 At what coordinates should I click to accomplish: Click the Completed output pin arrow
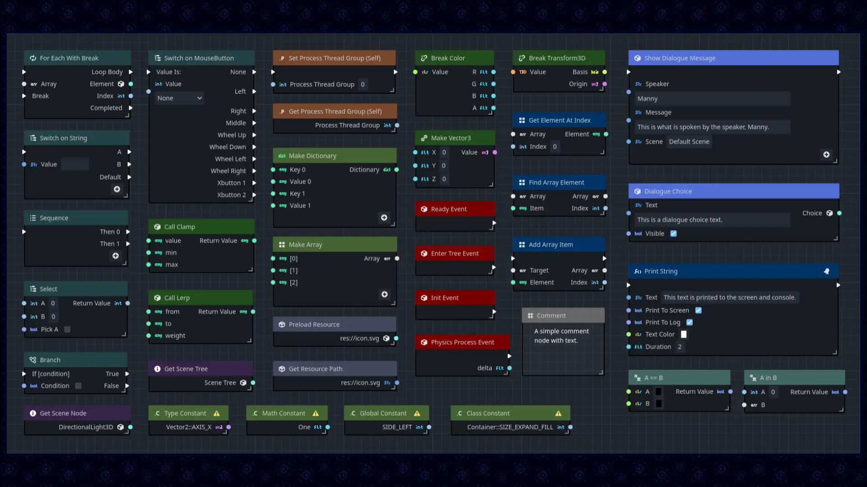131,108
